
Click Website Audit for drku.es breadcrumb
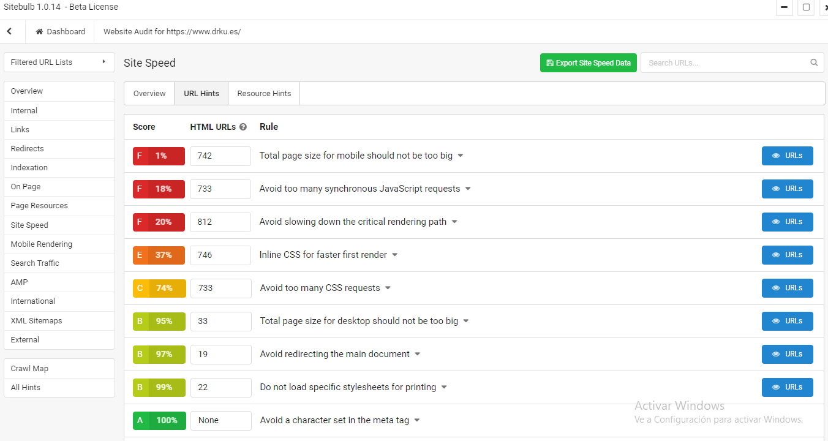pos(172,32)
